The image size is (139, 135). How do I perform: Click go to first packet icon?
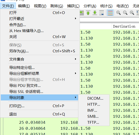88,13
